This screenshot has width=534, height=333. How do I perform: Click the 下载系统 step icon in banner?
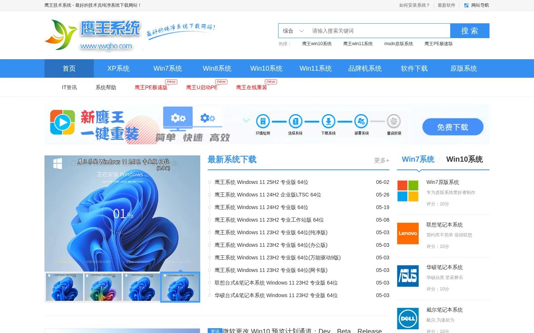pyautogui.click(x=328, y=121)
